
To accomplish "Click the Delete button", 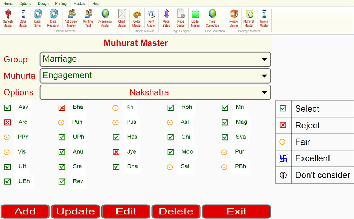I will tap(176, 212).
